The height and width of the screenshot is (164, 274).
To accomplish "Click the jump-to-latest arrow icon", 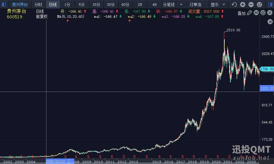I will tap(270, 22).
